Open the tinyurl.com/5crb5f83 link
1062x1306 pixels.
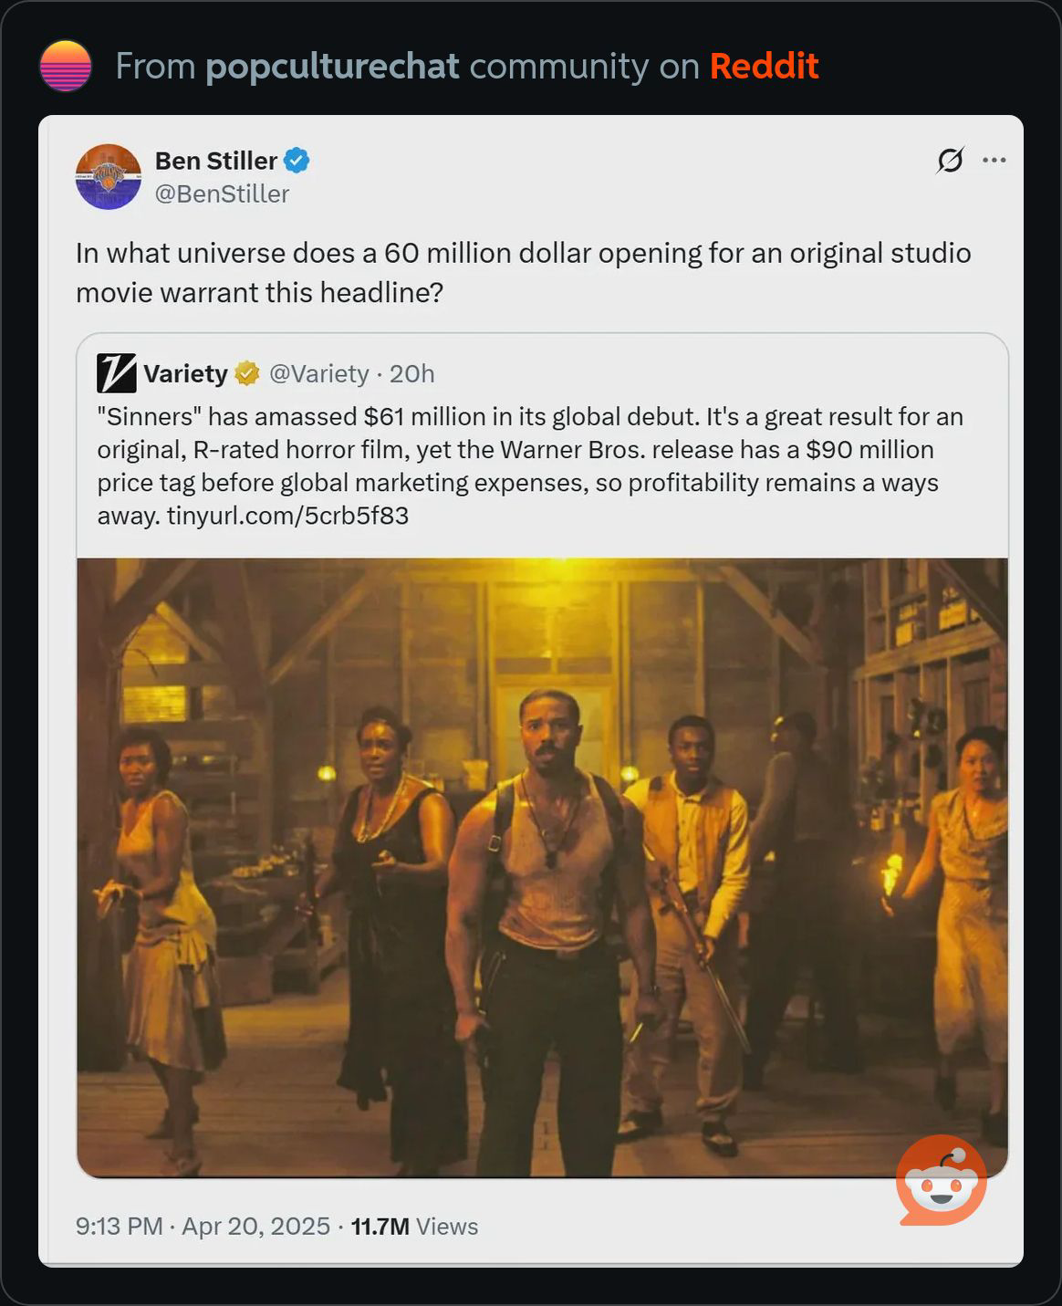(287, 516)
